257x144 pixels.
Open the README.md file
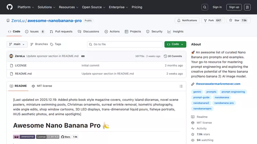pos(23,74)
